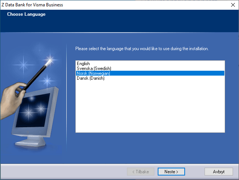Pick Dansk (Danish) as installation language
The height and width of the screenshot is (180, 239).
tap(91, 79)
